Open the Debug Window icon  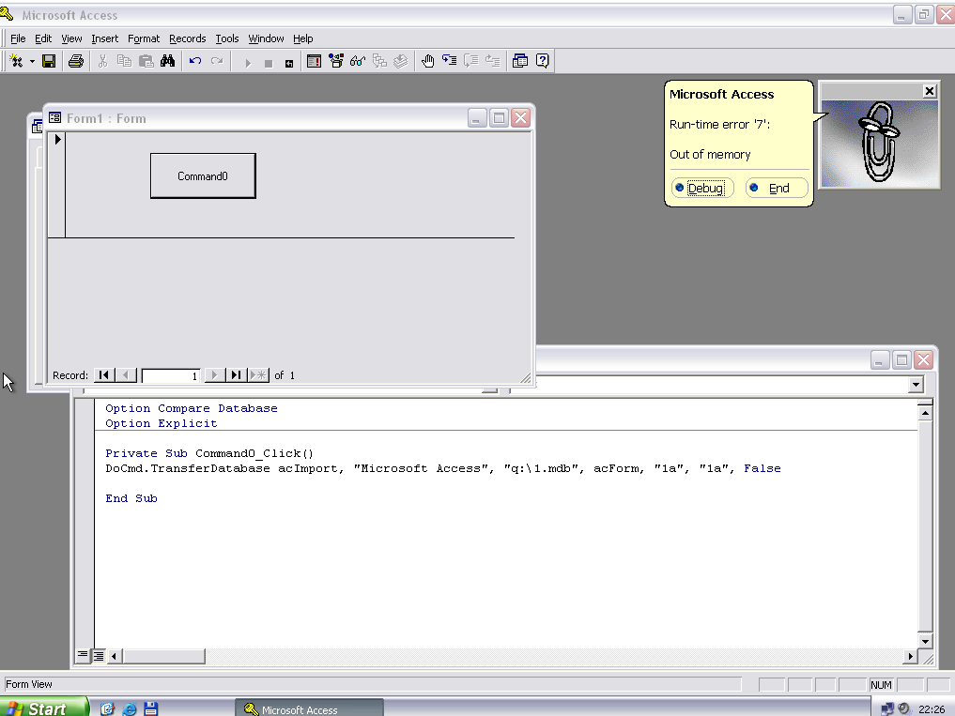(x=315, y=61)
